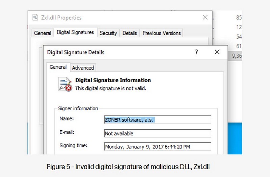Click the 'signature is not valid' message
270x177 pixels.
tap(110, 88)
